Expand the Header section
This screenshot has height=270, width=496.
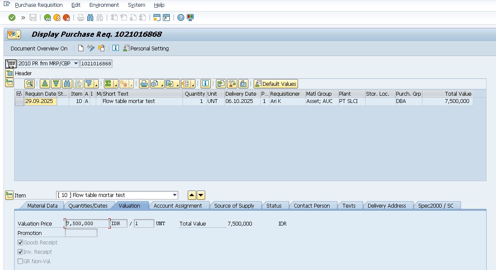tap(9, 73)
